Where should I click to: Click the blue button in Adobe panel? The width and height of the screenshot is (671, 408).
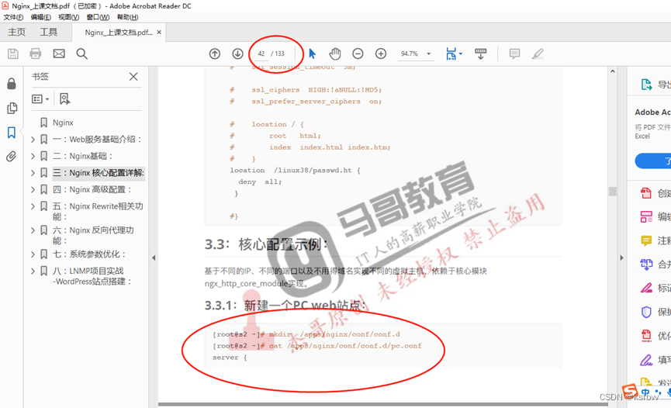(x=653, y=161)
